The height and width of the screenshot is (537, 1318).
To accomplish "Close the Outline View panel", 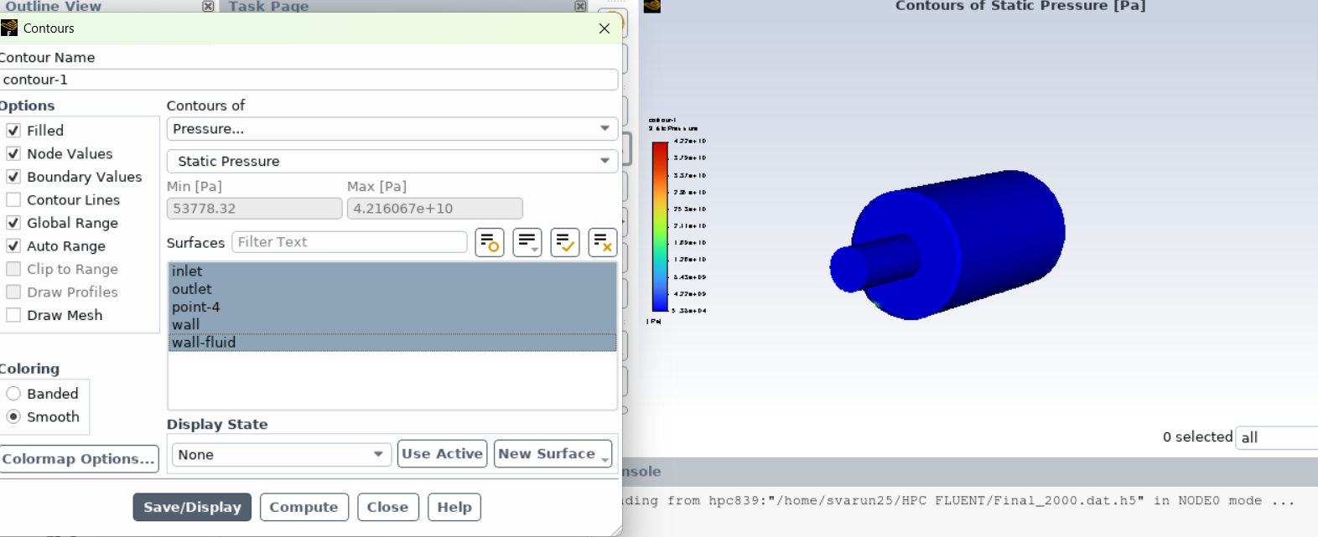I will click(208, 6).
